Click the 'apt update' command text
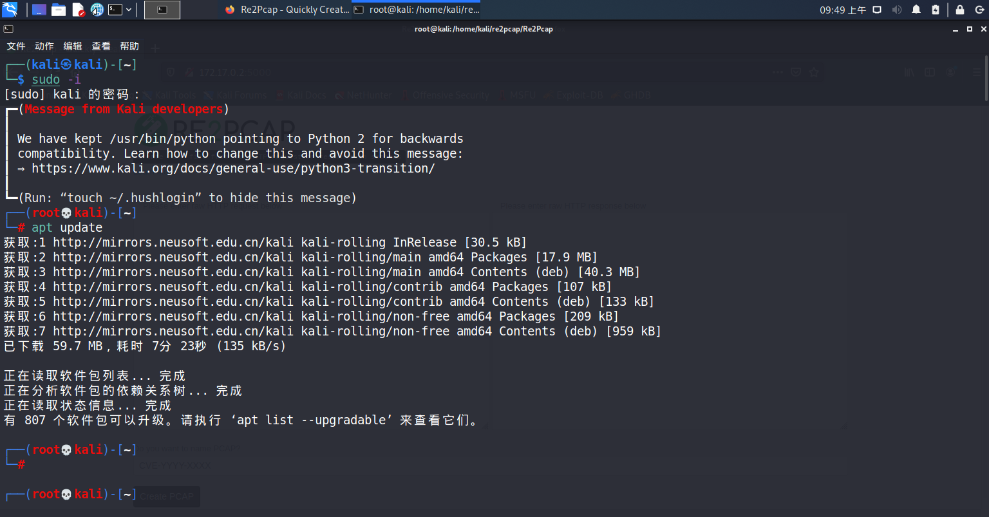Screen dimensions: 989x517 67,227
